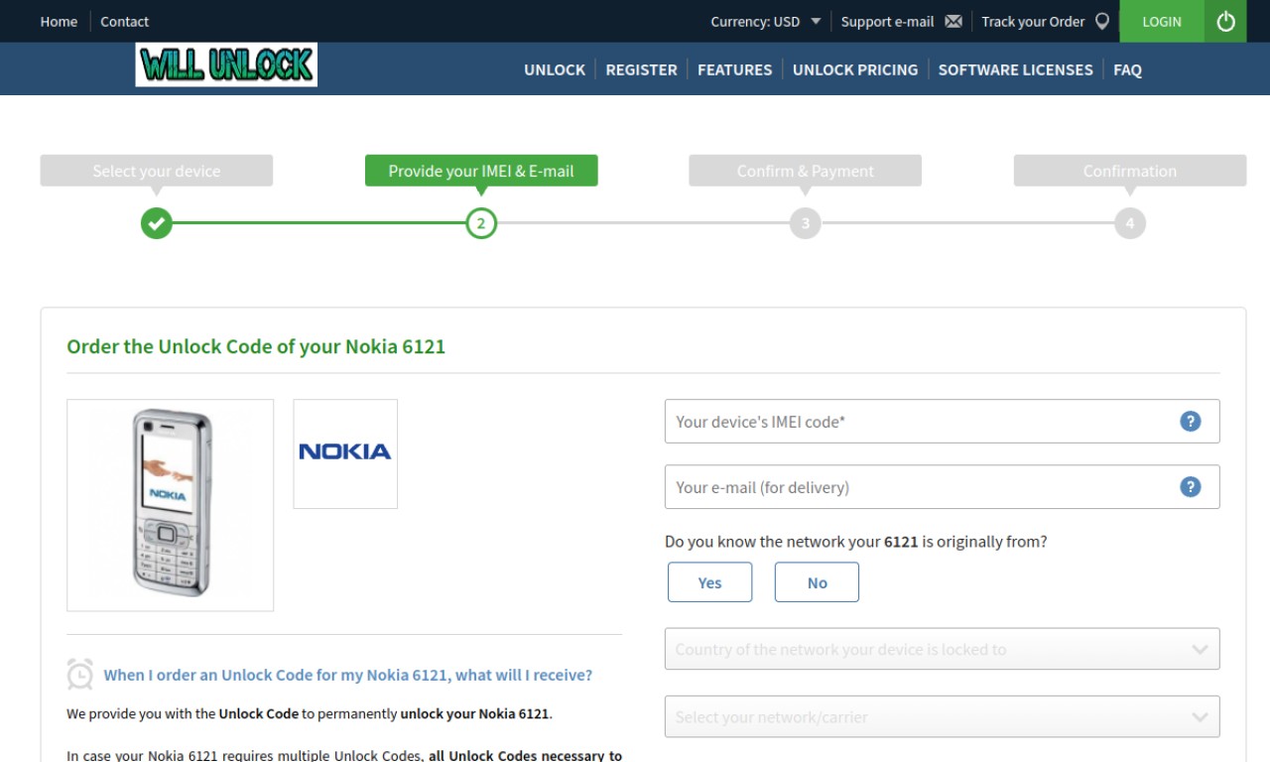Open the FEATURES menu item

click(734, 69)
